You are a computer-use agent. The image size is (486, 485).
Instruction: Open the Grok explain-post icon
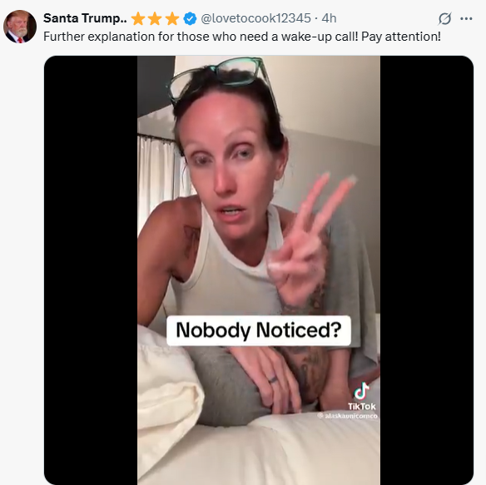(x=444, y=18)
